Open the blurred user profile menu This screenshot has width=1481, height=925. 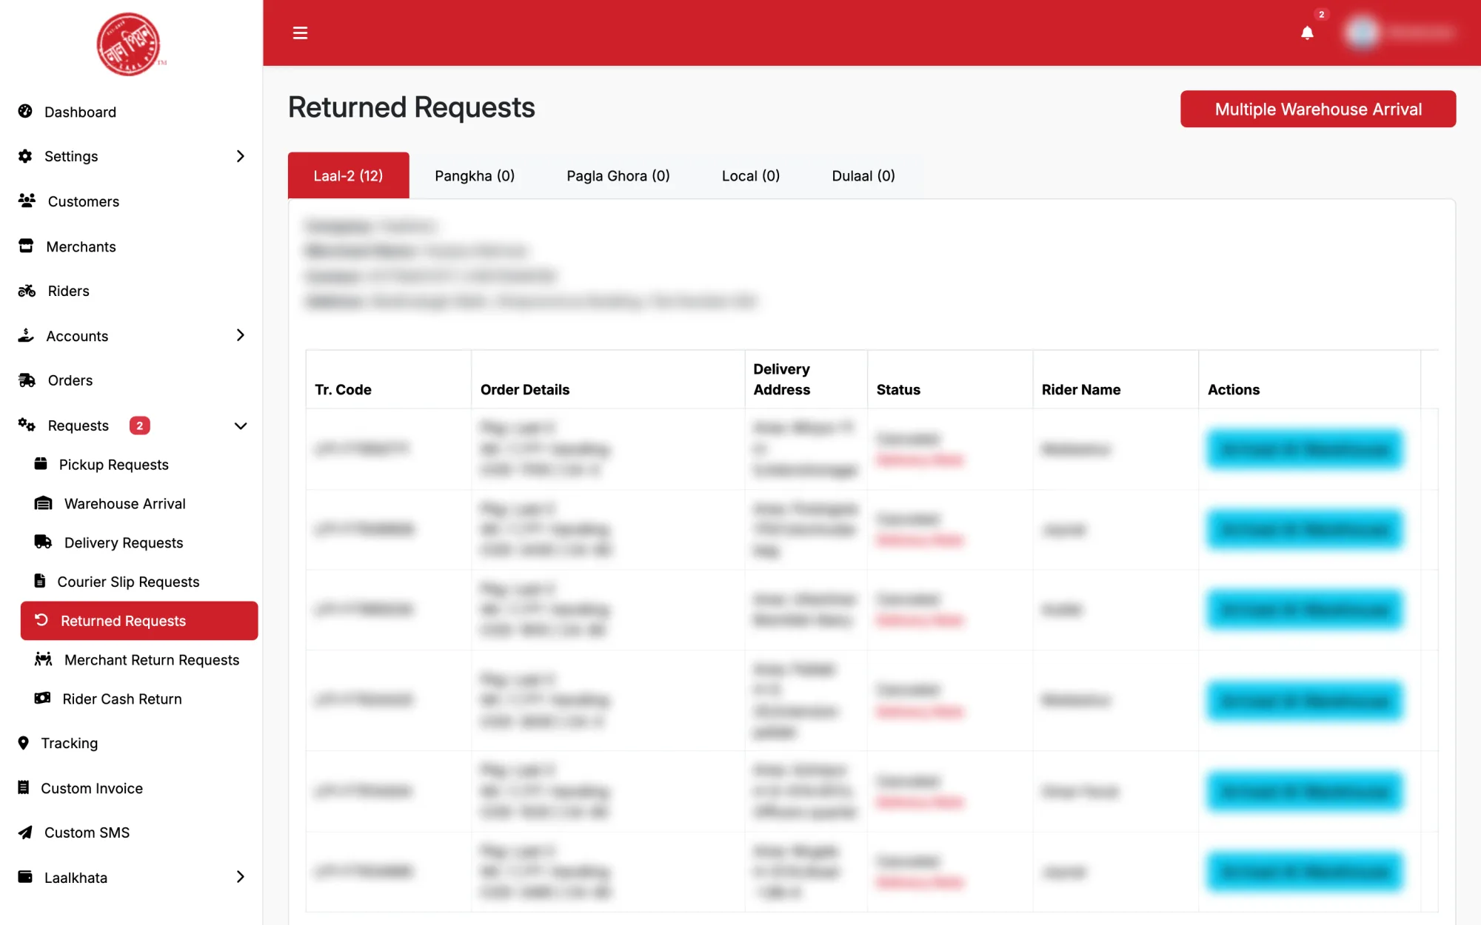pos(1400,33)
